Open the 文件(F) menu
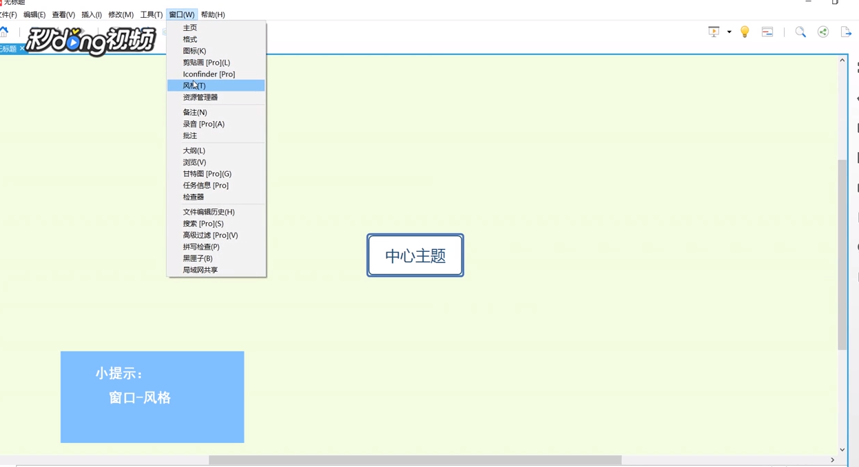 (8, 14)
